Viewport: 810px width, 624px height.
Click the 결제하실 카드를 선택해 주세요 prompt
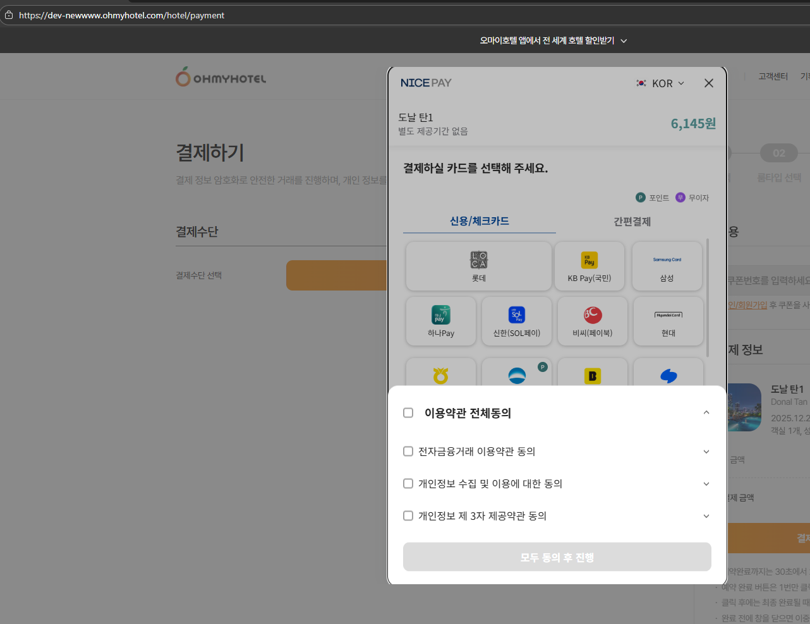[476, 169]
